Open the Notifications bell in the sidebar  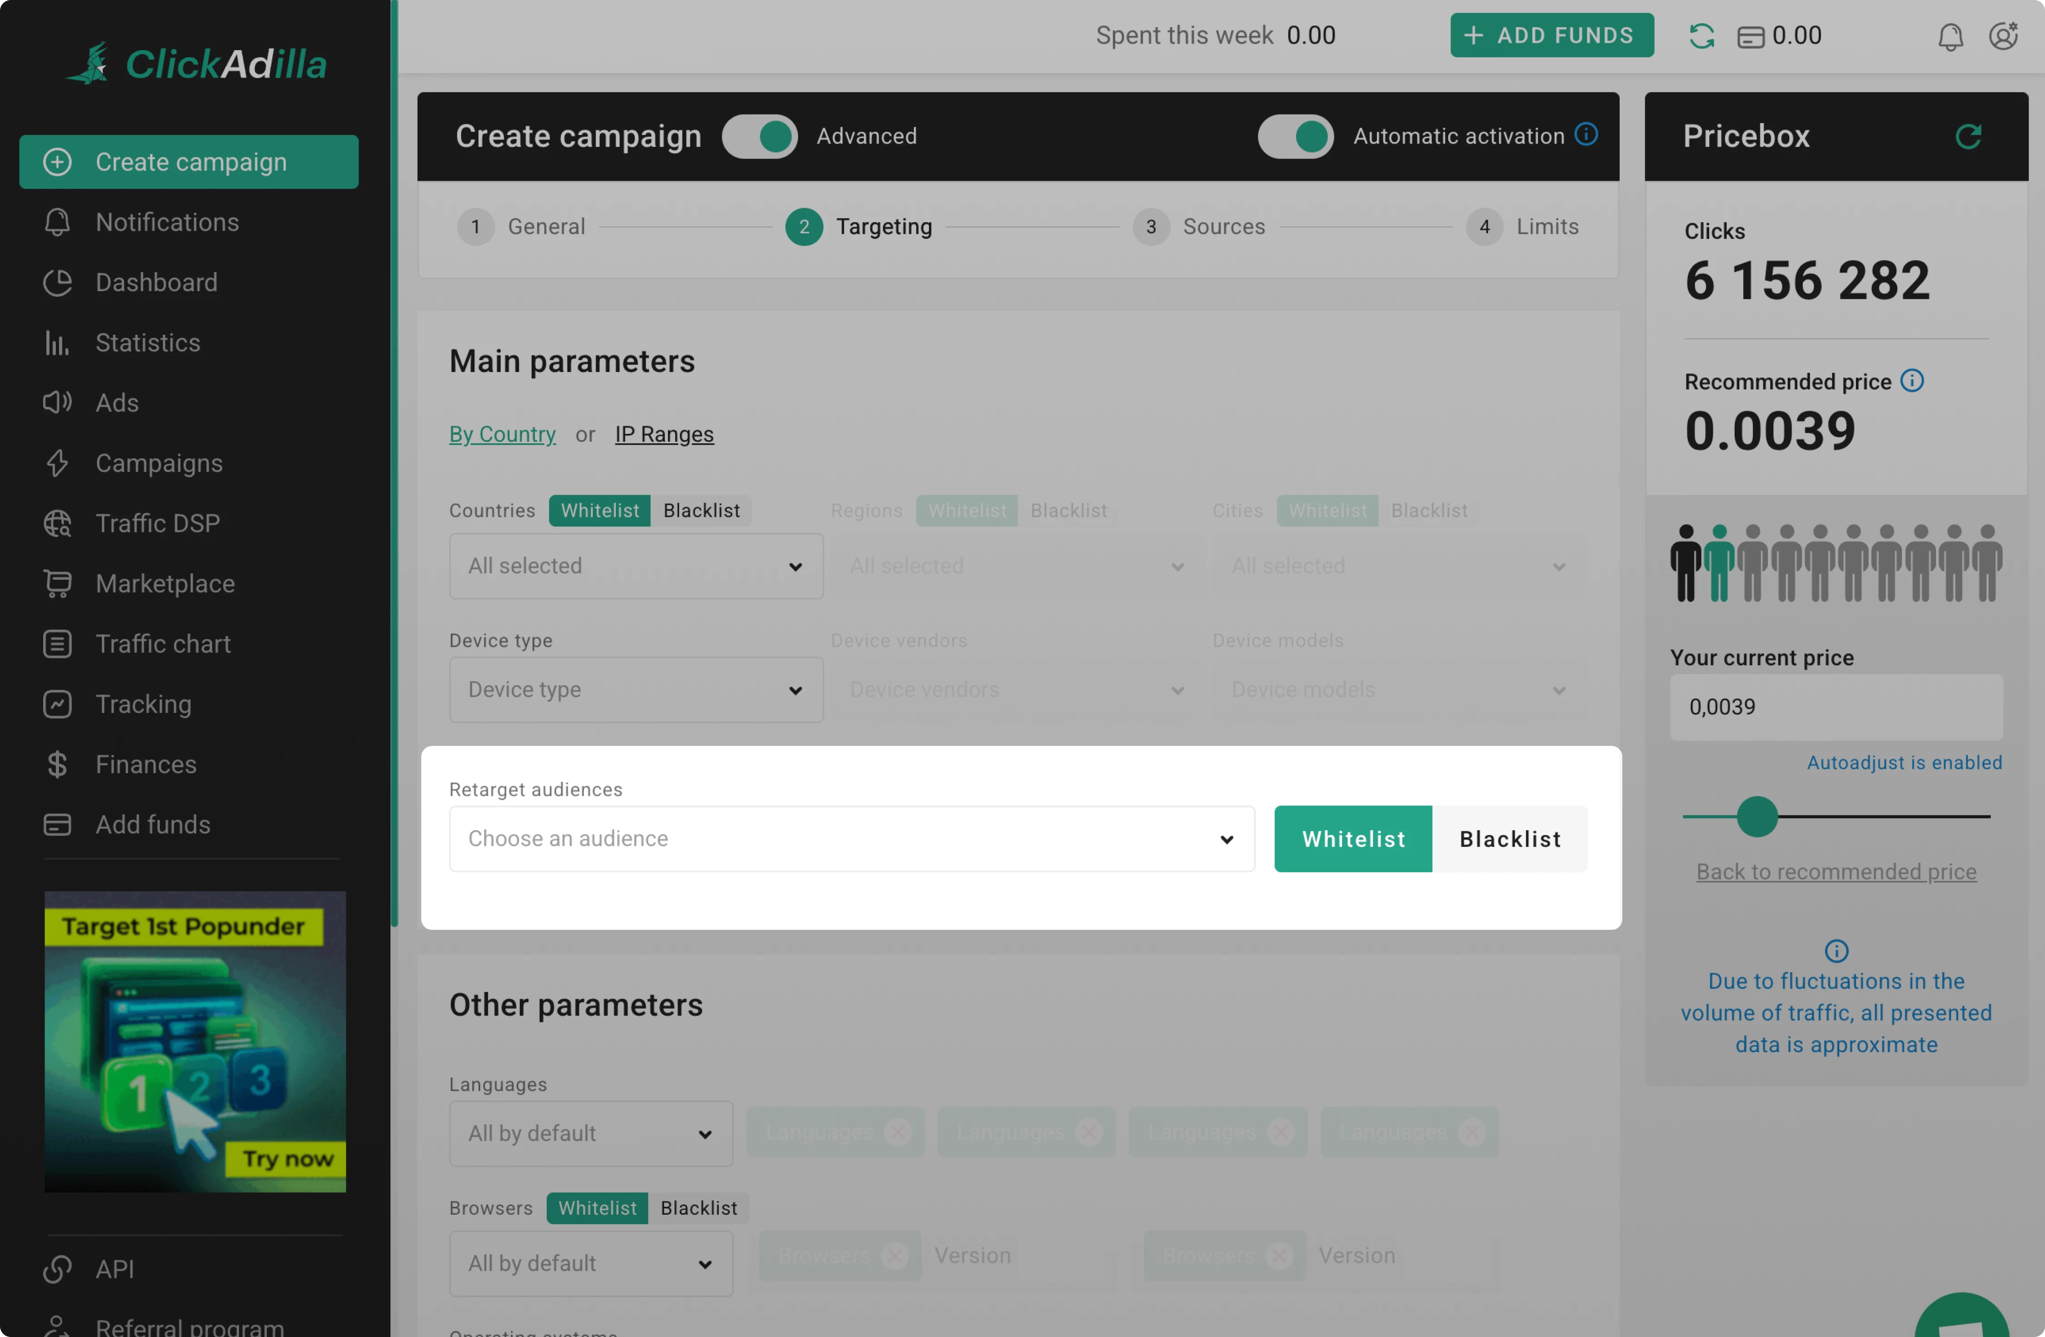point(57,222)
